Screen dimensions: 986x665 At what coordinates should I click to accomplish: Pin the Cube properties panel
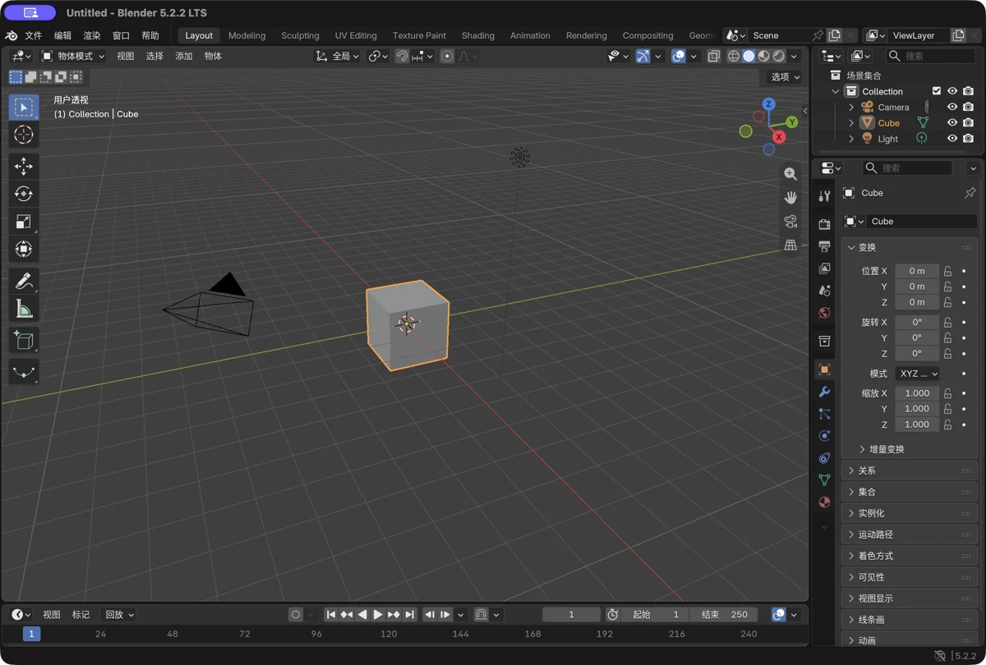point(970,193)
